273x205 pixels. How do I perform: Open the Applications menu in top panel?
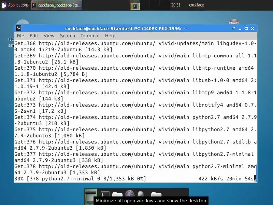15,5
